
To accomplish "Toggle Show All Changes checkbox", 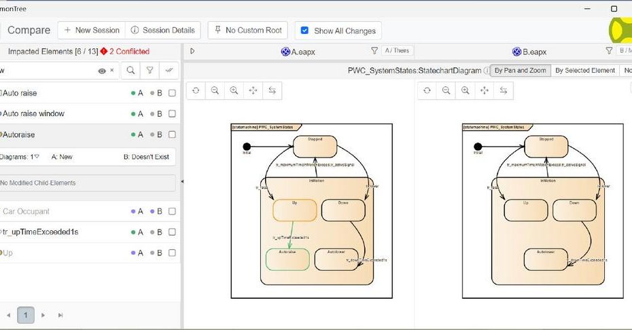I will point(304,31).
